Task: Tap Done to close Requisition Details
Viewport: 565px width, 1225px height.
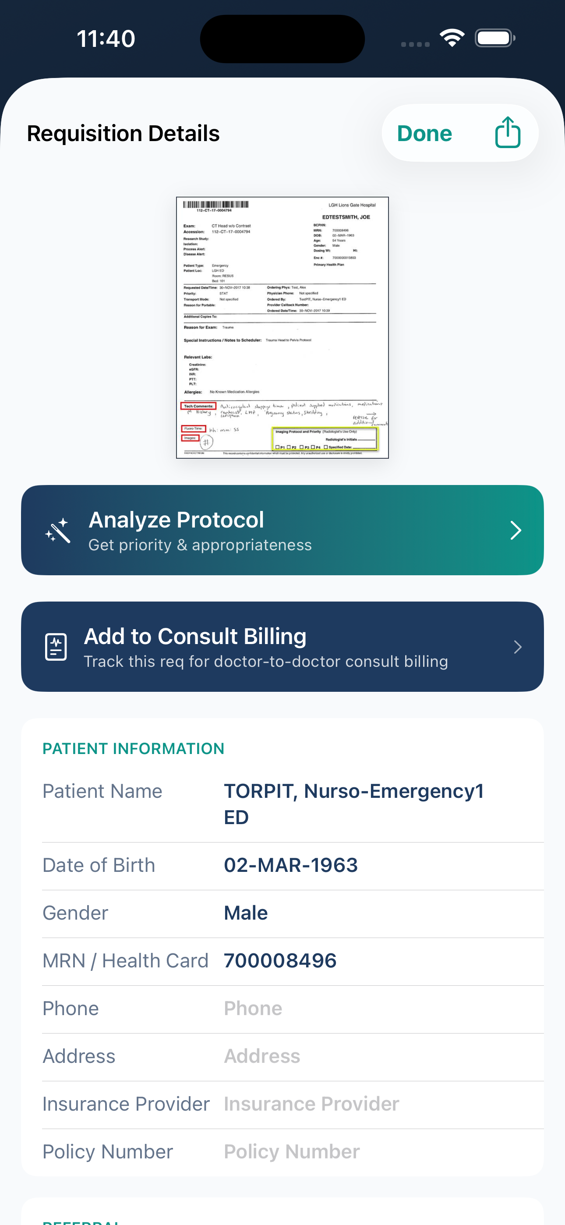Action: [424, 133]
